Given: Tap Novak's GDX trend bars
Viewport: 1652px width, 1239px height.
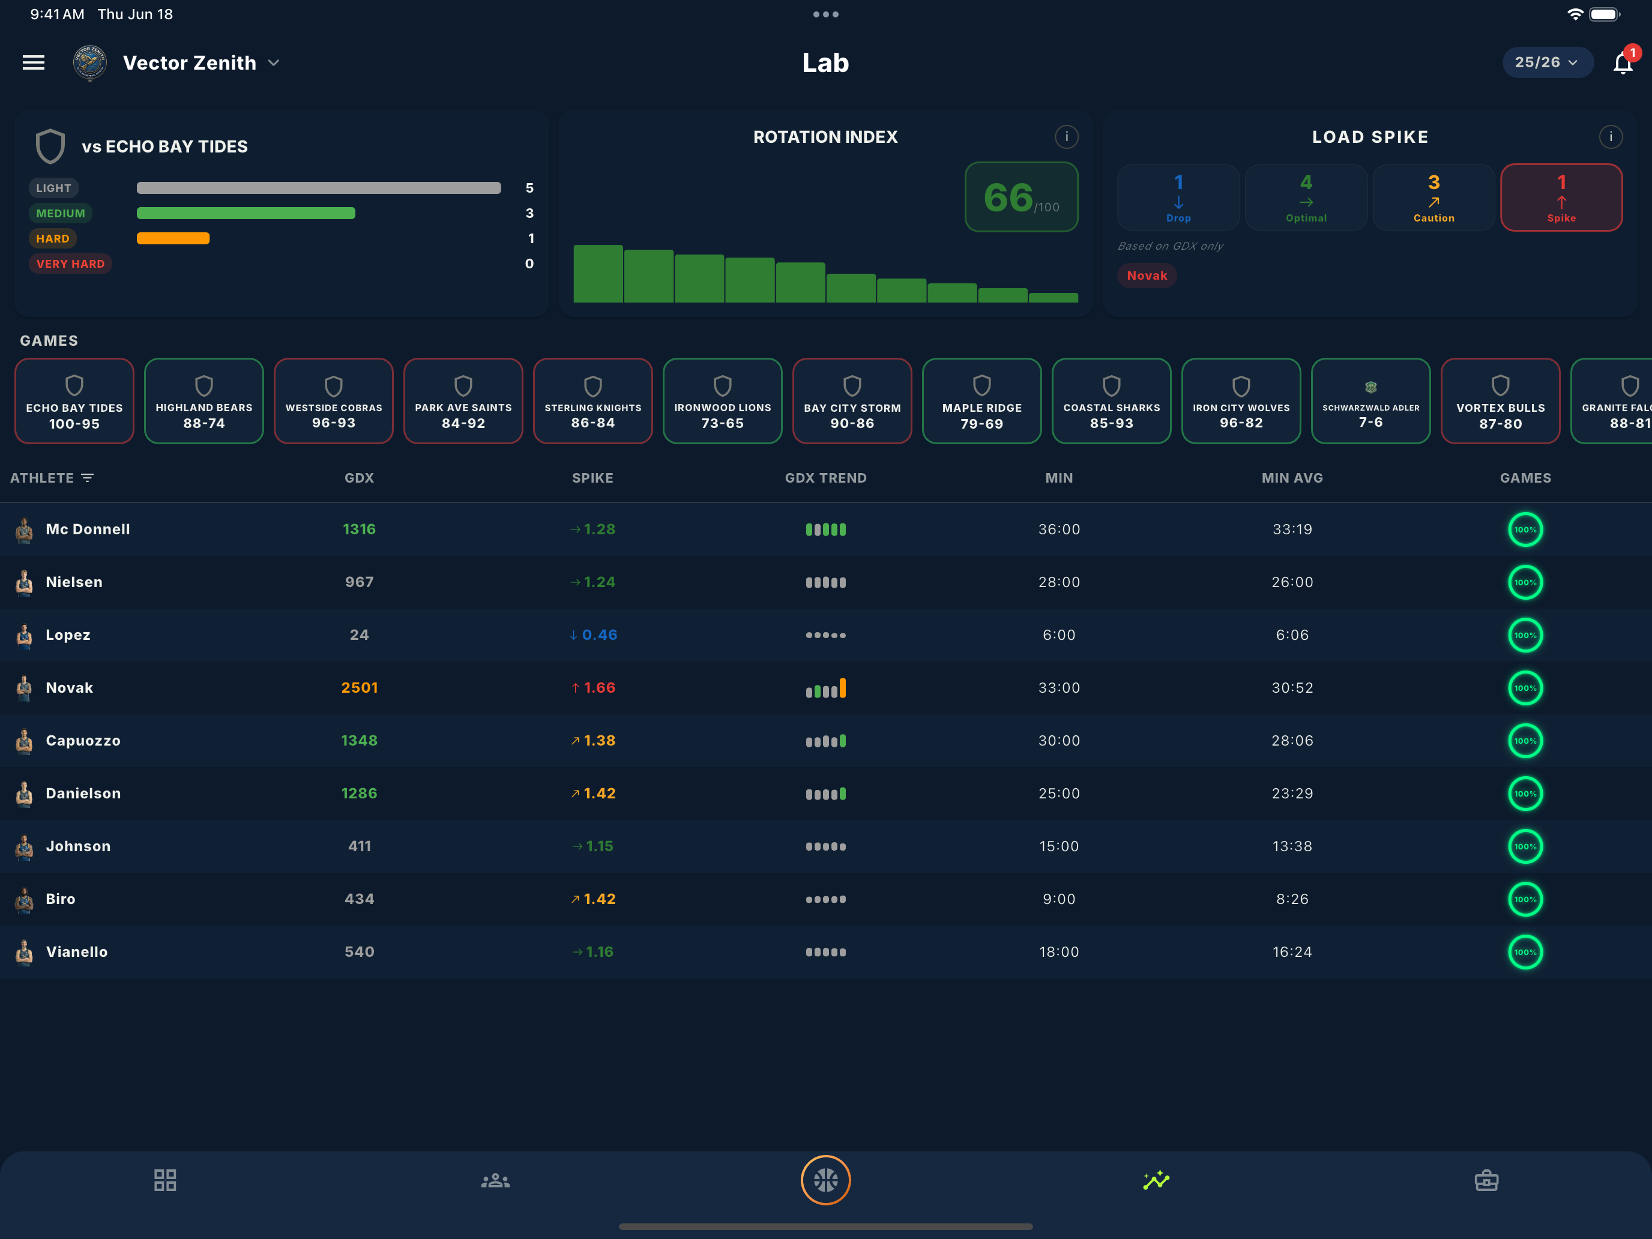Looking at the screenshot, I should (x=826, y=688).
